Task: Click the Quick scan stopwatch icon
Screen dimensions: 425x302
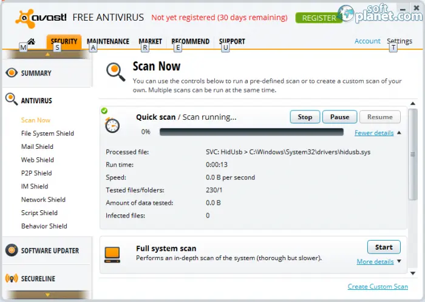Action: 112,125
